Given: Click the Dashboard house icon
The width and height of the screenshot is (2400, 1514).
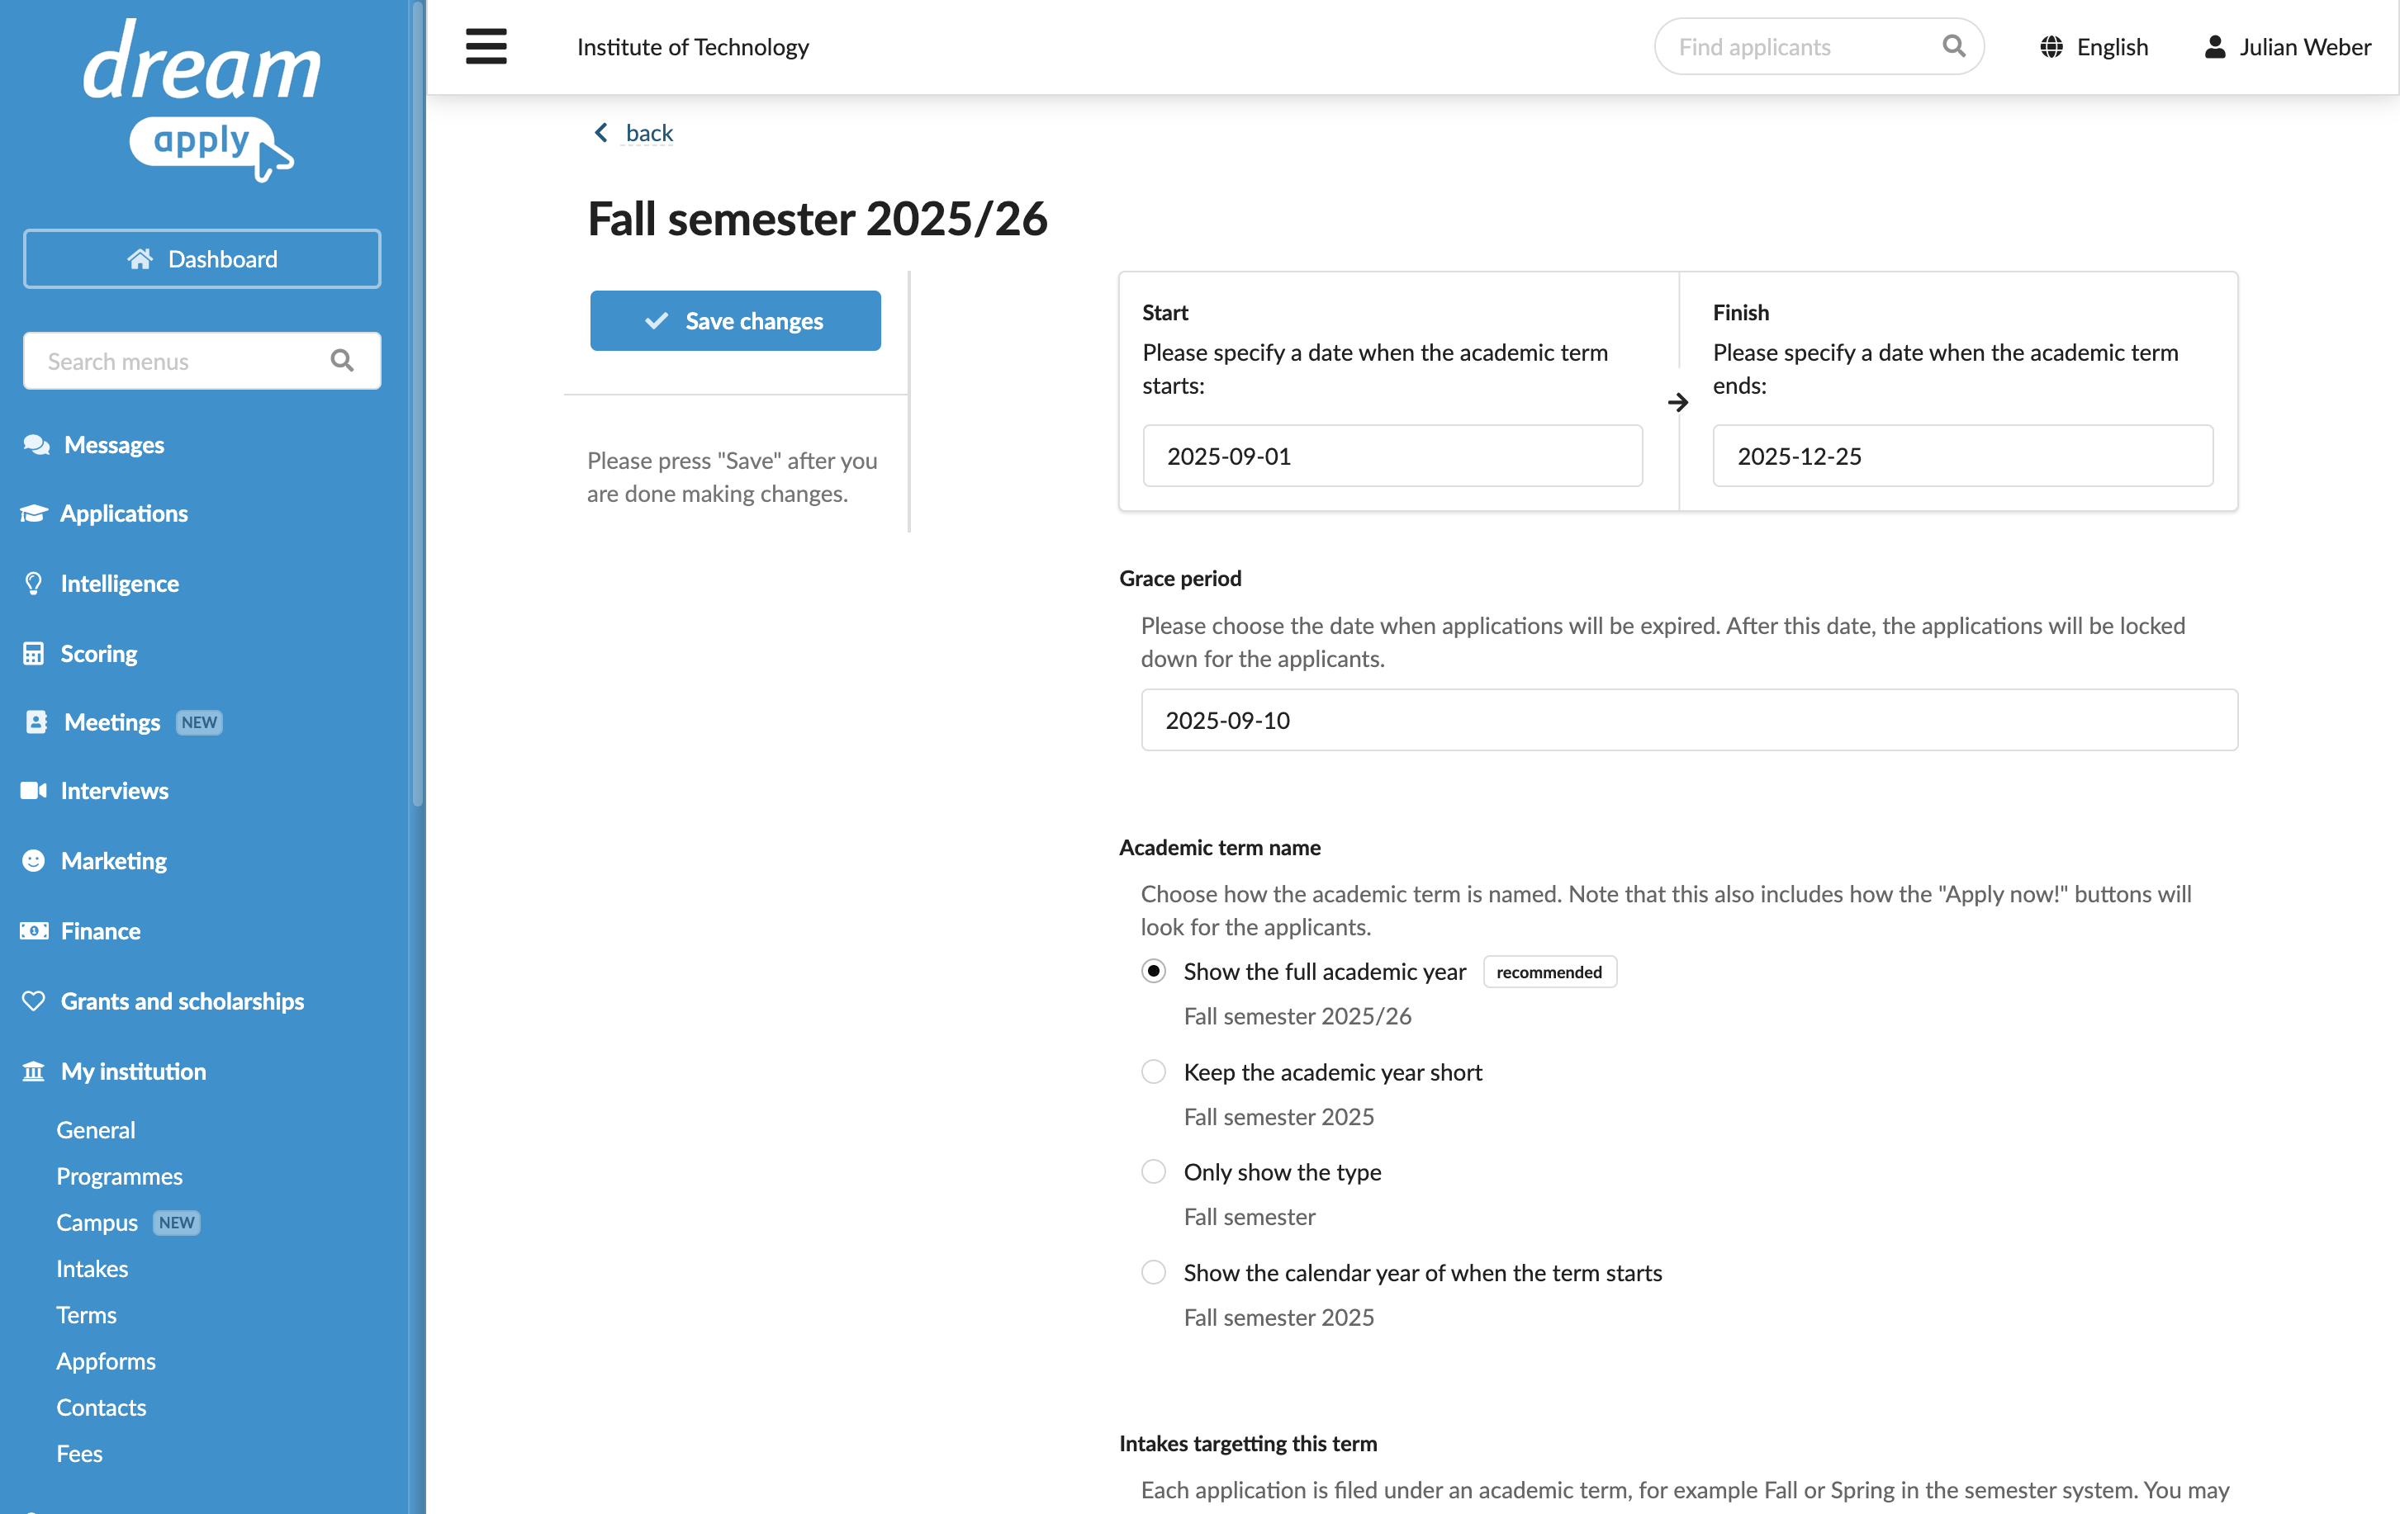Looking at the screenshot, I should pyautogui.click(x=140, y=259).
